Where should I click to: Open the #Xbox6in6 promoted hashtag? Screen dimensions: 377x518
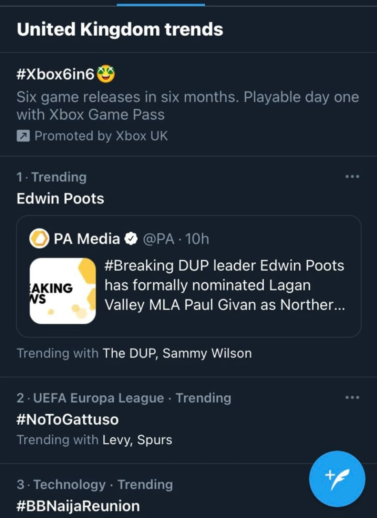pyautogui.click(x=55, y=75)
